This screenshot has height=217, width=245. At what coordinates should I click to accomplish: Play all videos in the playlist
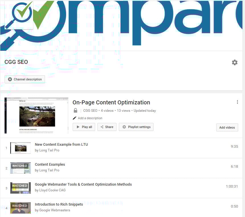pyautogui.click(x=84, y=127)
